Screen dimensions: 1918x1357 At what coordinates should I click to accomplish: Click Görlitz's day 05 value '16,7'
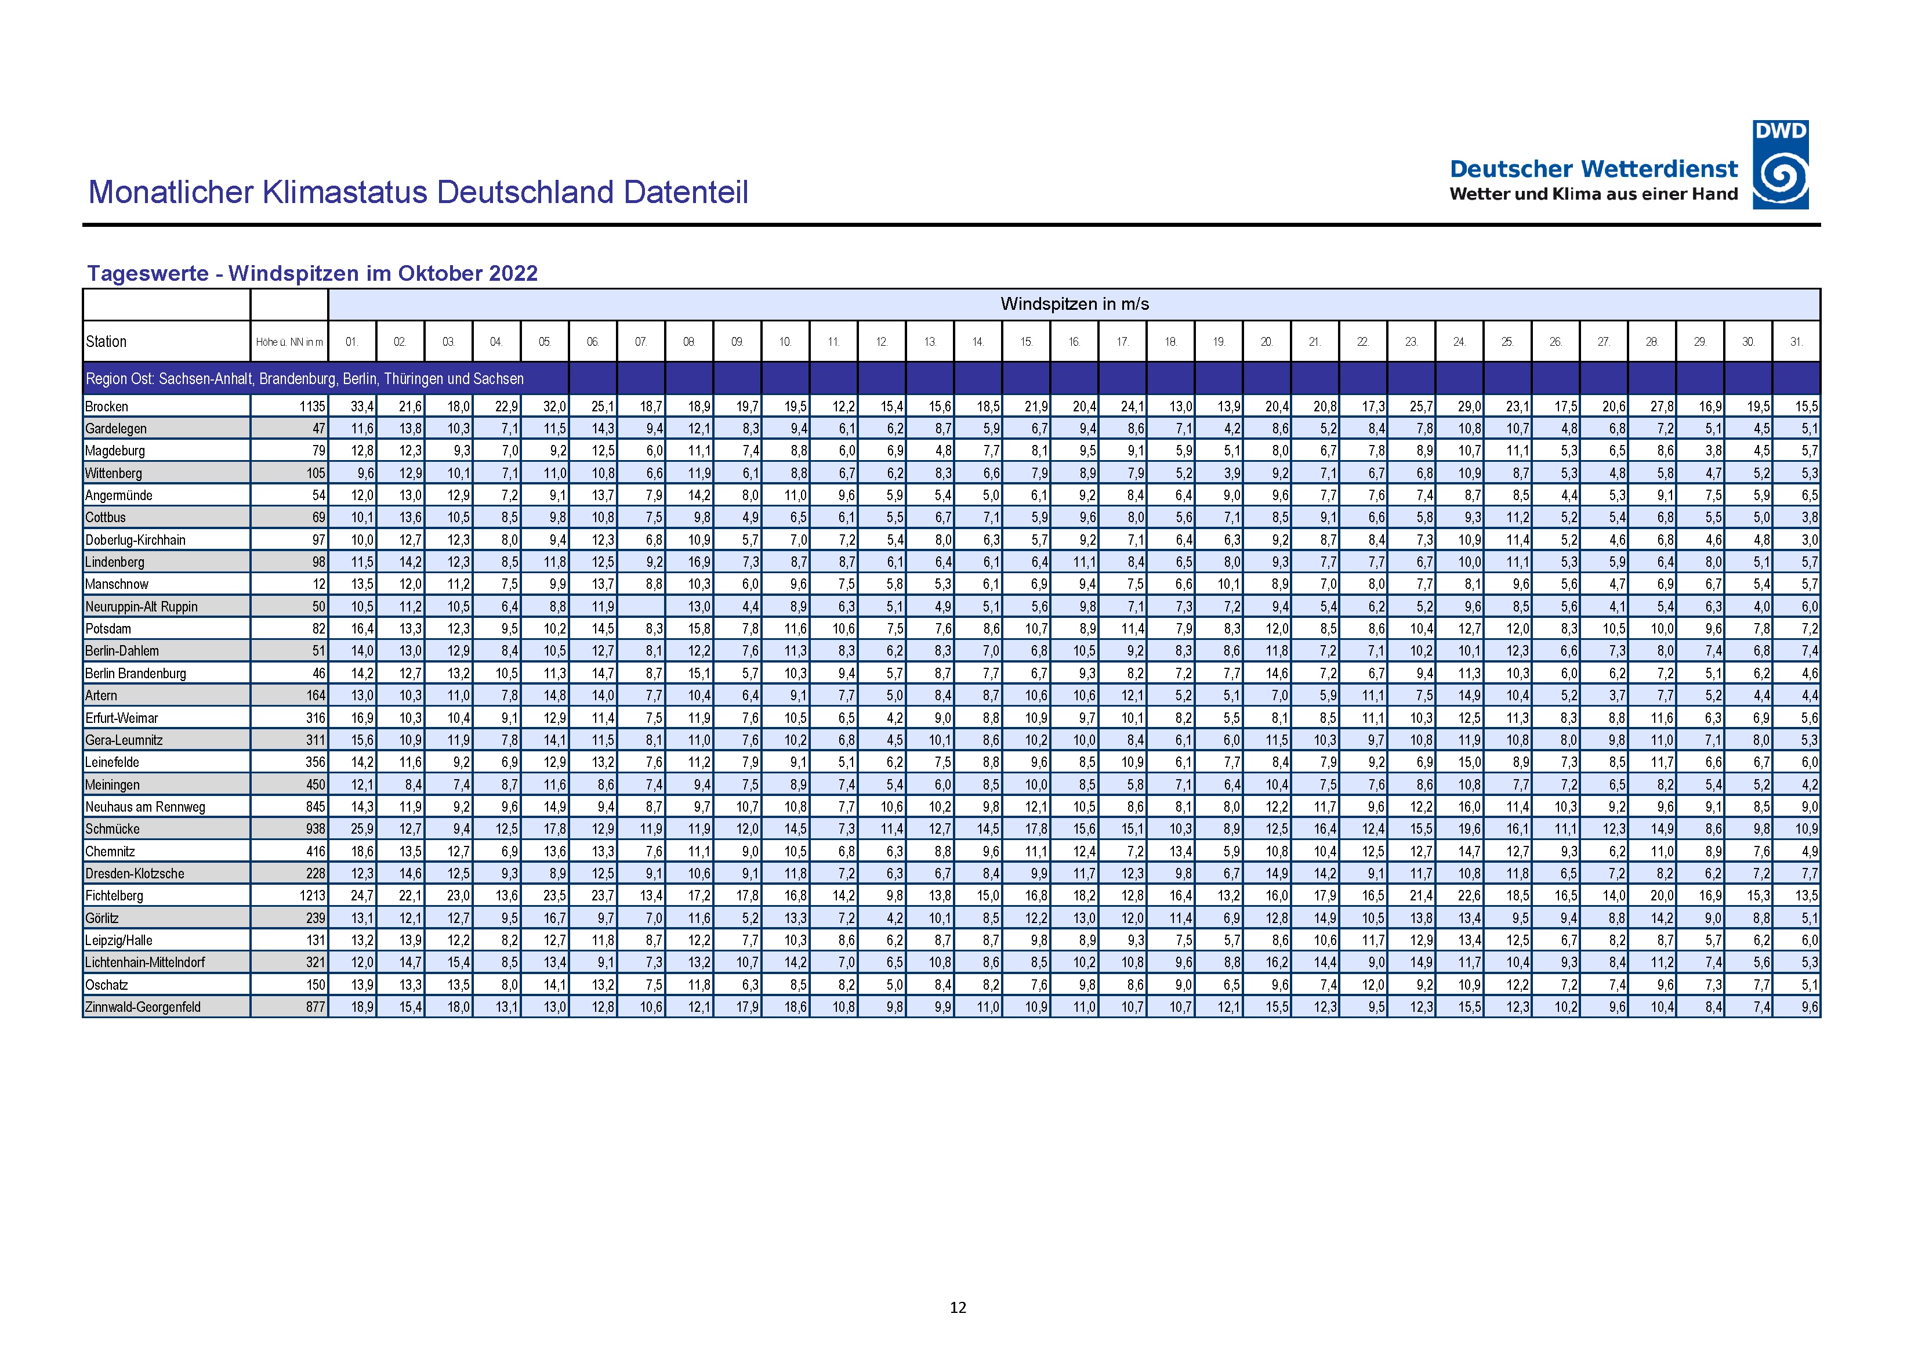point(554,918)
